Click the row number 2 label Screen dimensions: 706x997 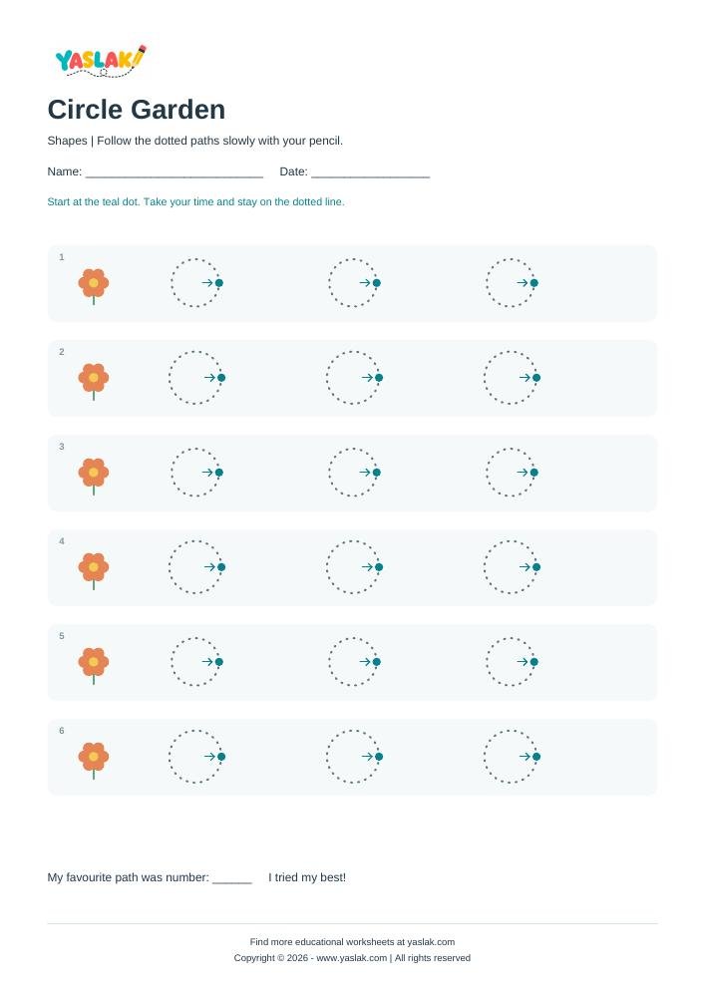(62, 352)
